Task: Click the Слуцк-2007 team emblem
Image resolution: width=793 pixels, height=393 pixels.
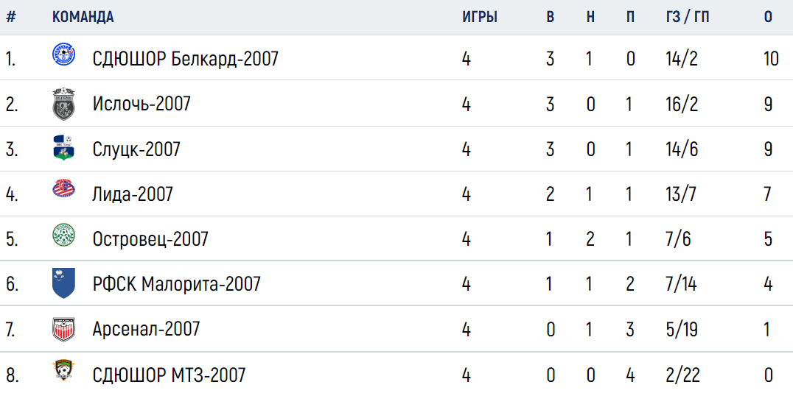Action: tap(64, 149)
